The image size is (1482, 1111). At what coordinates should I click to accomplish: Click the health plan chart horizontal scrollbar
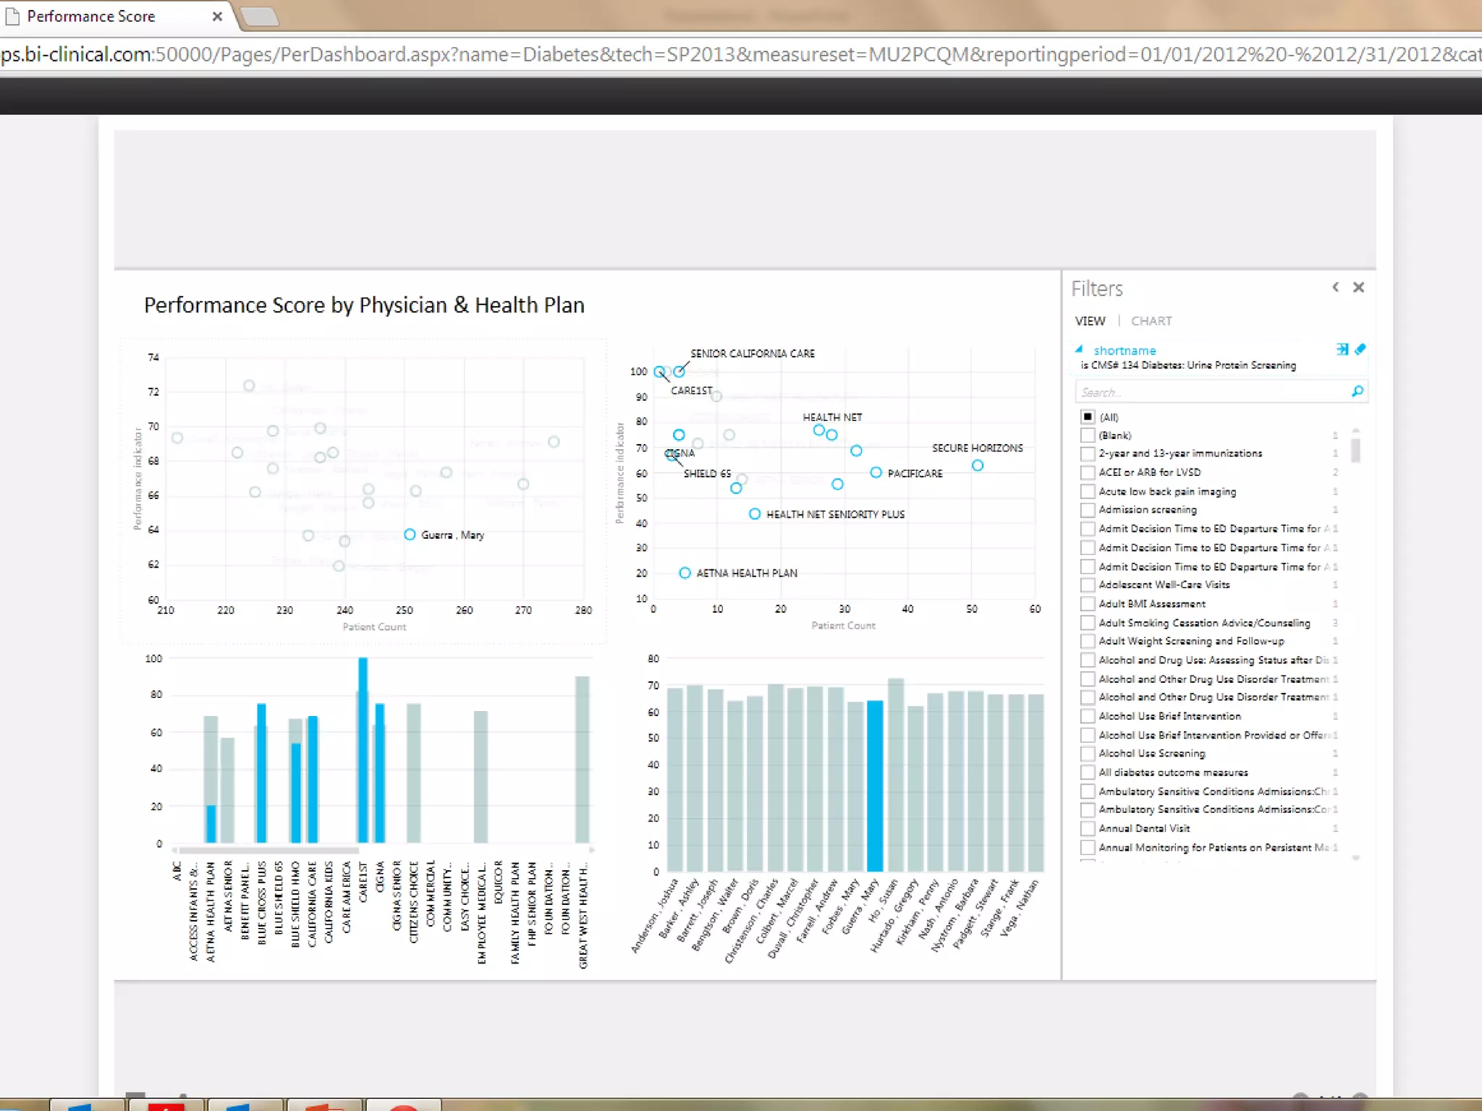coord(268,851)
